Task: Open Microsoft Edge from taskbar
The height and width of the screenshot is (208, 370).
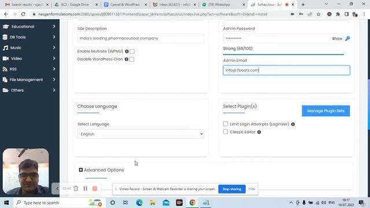Action: (139, 203)
